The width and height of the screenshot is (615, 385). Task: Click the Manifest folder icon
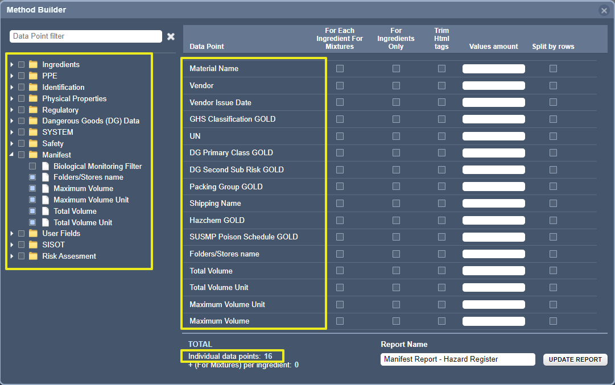click(x=35, y=155)
